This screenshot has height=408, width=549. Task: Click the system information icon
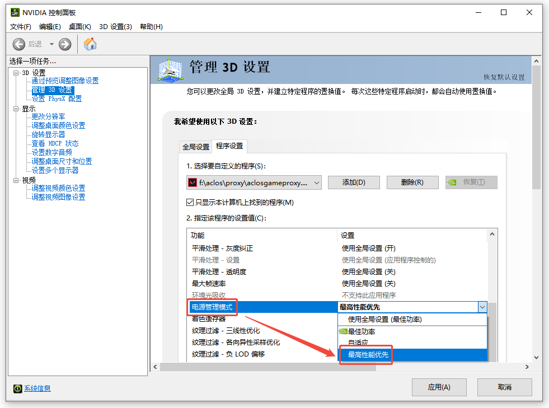[x=17, y=388]
